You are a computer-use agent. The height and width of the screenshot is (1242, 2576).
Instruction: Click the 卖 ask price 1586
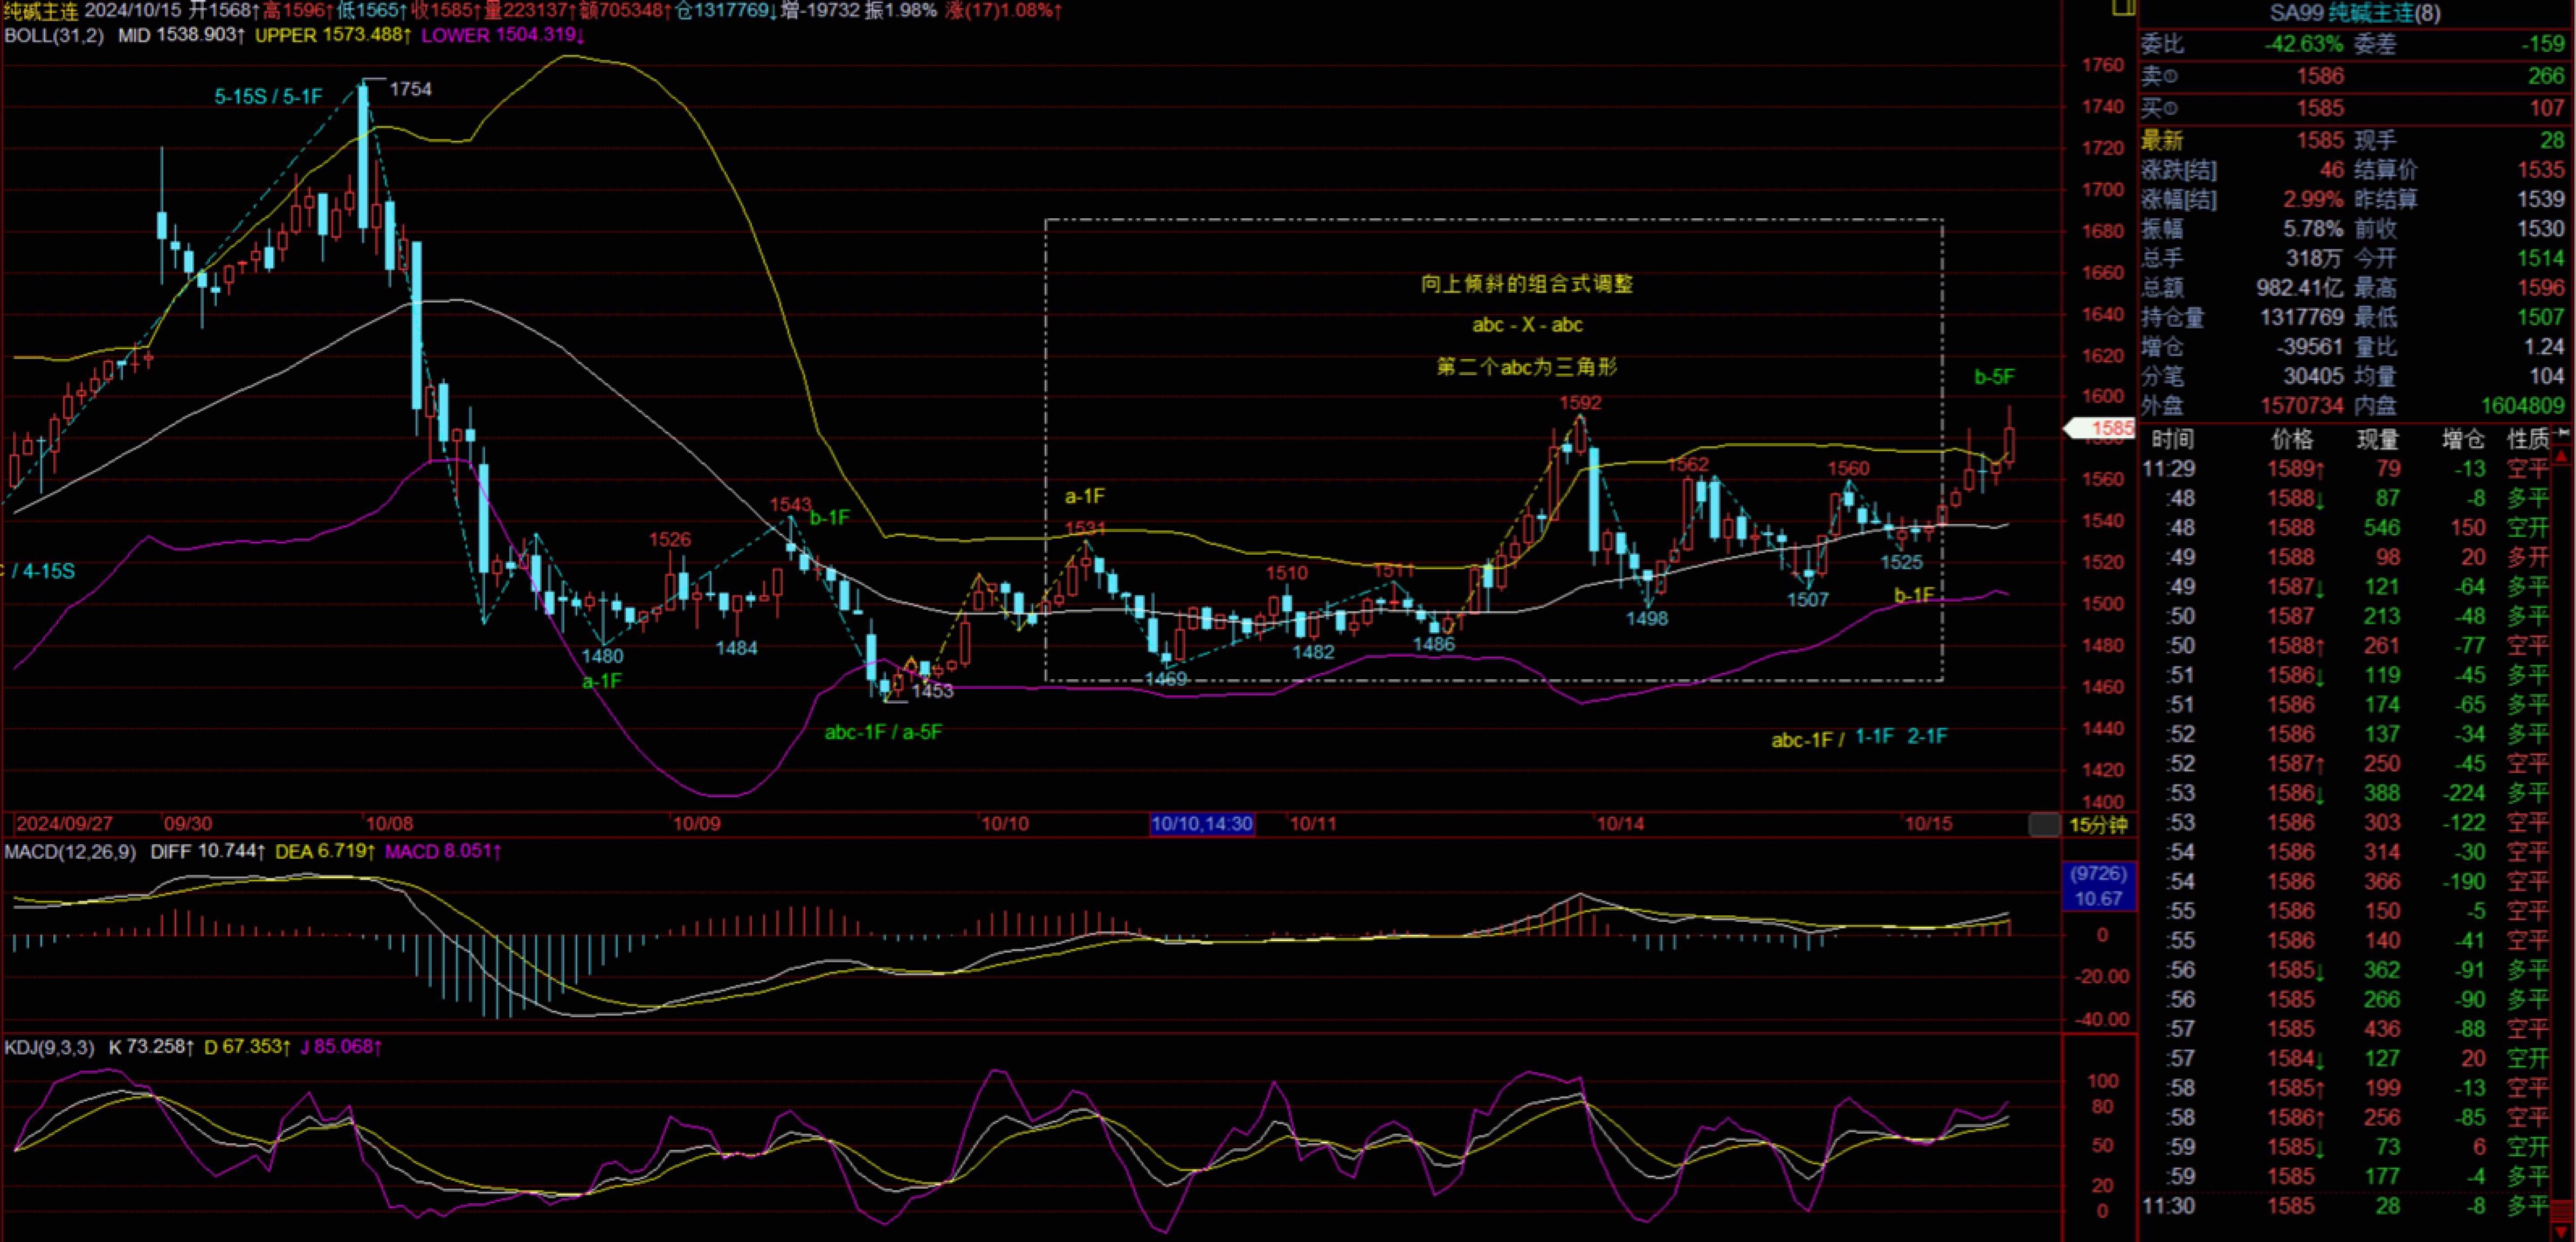coord(2320,76)
